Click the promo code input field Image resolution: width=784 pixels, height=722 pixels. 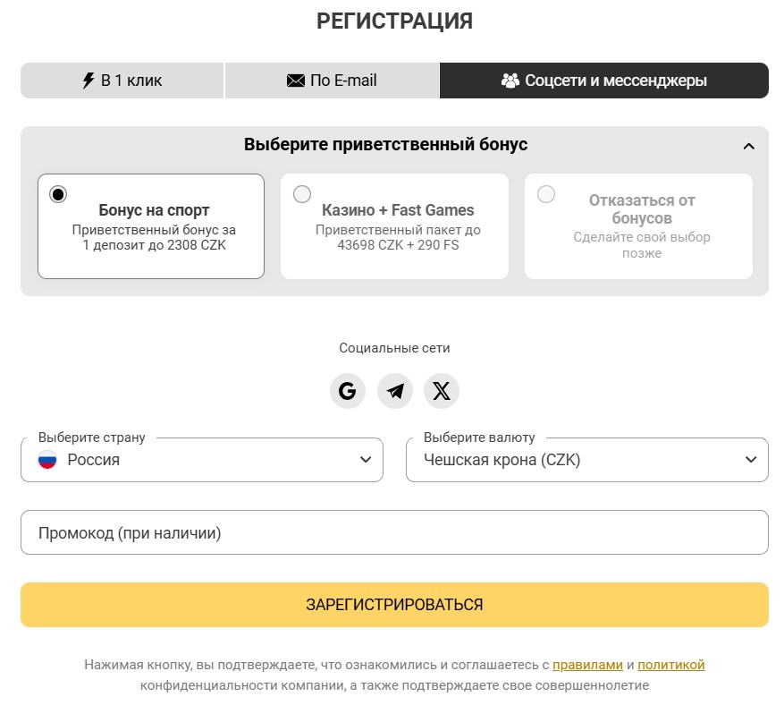click(392, 531)
